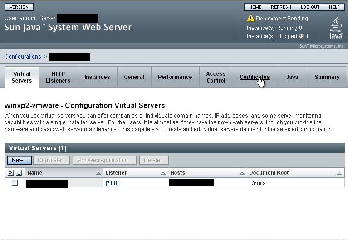The image size is (348, 240).
Task: Follow the [*:80] listener link
Action: pos(112,183)
